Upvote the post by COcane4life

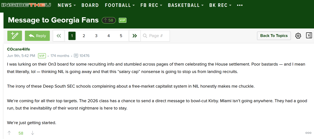(x=9, y=133)
